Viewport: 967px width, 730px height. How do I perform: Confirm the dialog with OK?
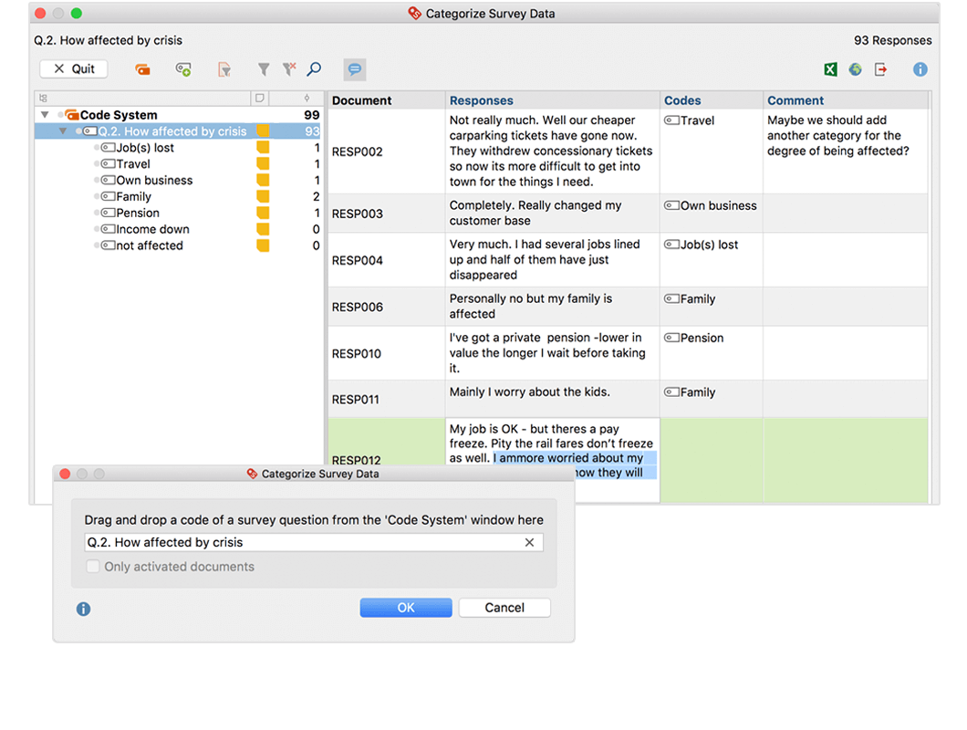click(406, 608)
